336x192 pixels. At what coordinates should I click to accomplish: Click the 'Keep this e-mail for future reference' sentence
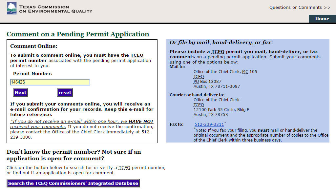[82, 112]
